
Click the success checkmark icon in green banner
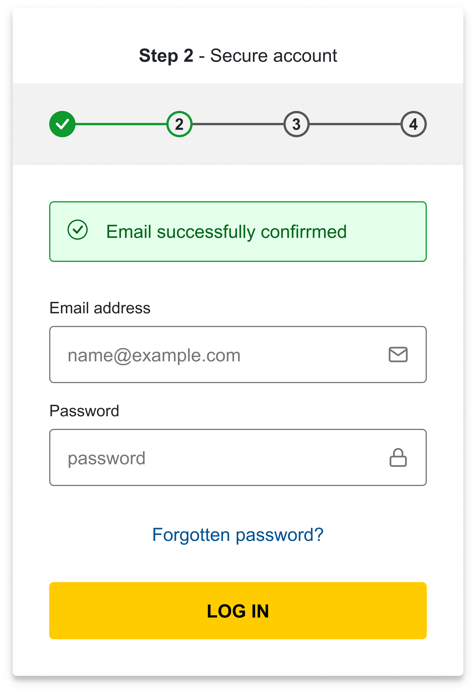(x=78, y=230)
